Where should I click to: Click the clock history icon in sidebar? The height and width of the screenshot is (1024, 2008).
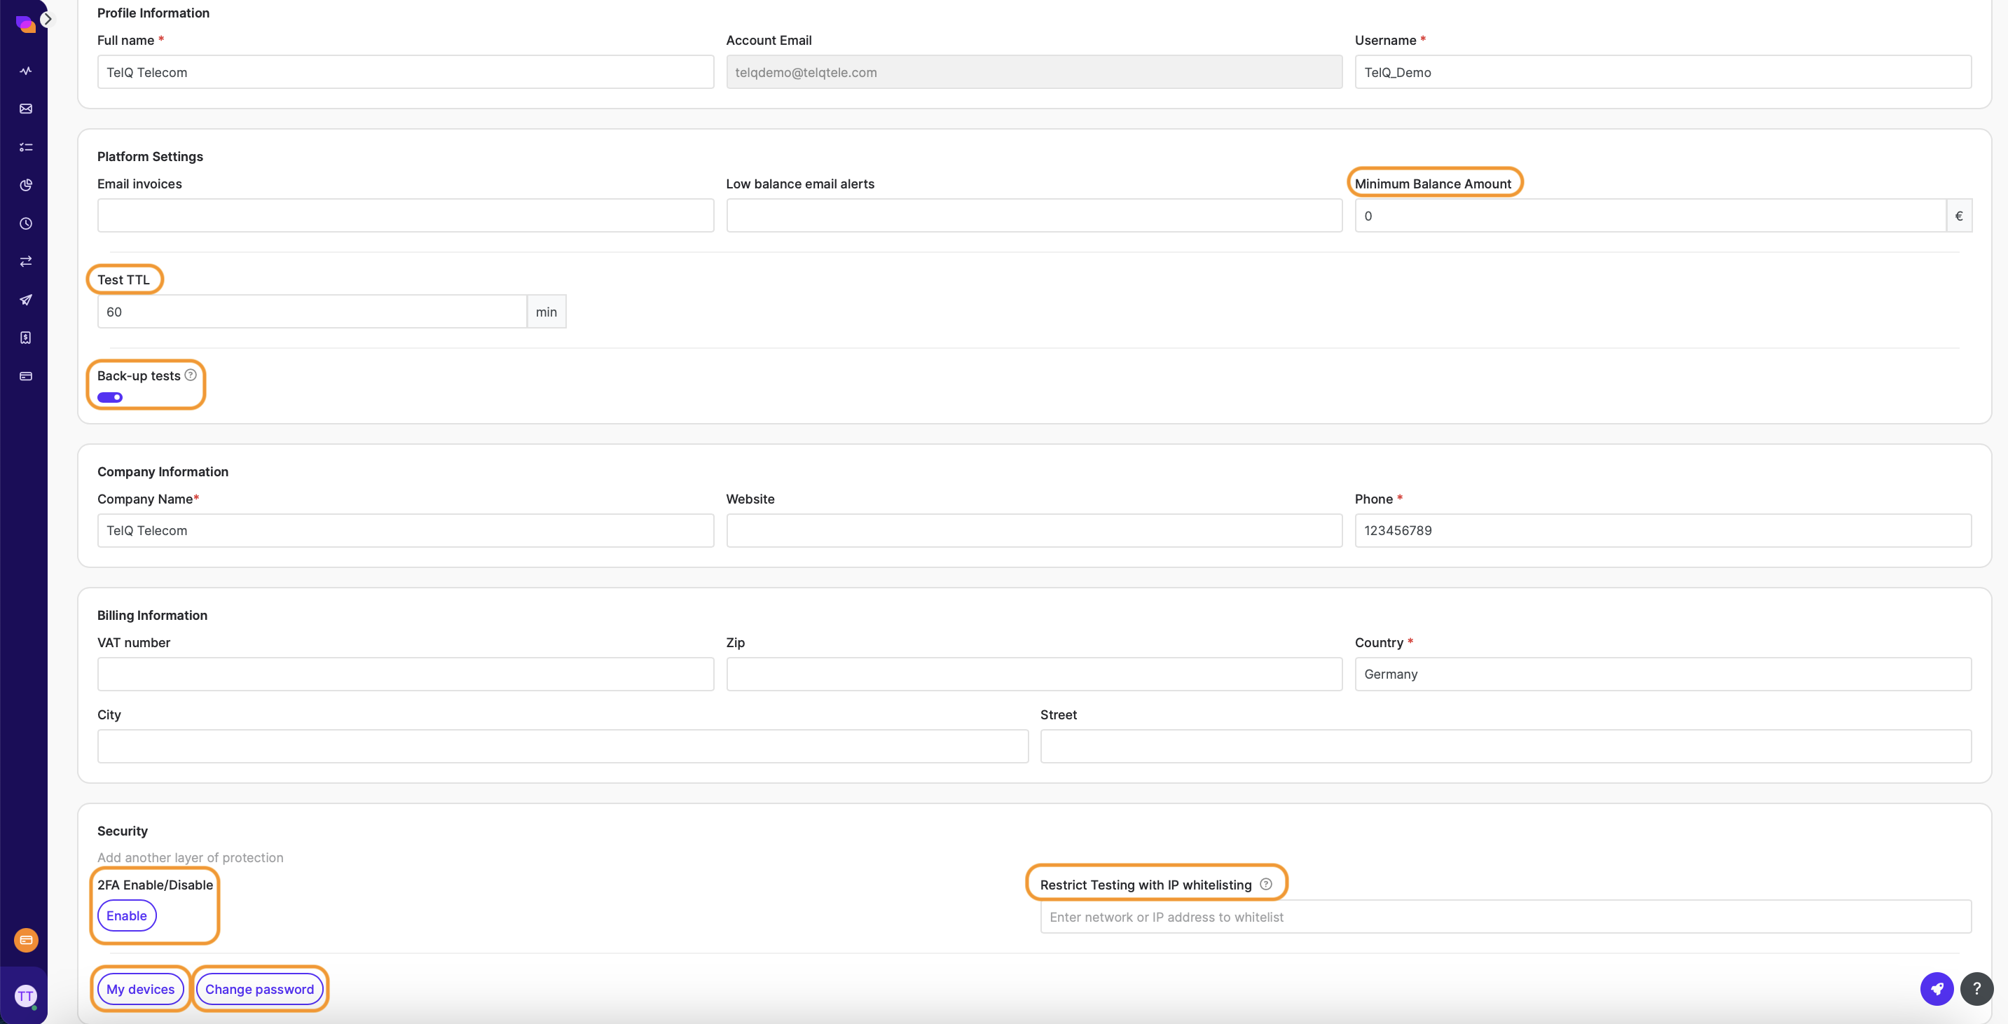pyautogui.click(x=26, y=223)
